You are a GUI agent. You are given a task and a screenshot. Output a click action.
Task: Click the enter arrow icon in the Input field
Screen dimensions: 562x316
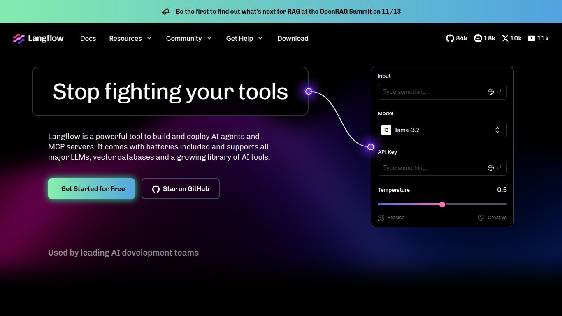tap(499, 92)
